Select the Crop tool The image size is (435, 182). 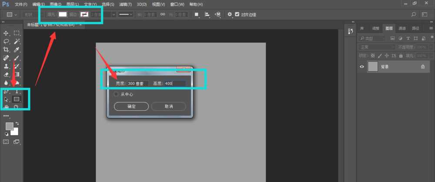click(x=7, y=50)
